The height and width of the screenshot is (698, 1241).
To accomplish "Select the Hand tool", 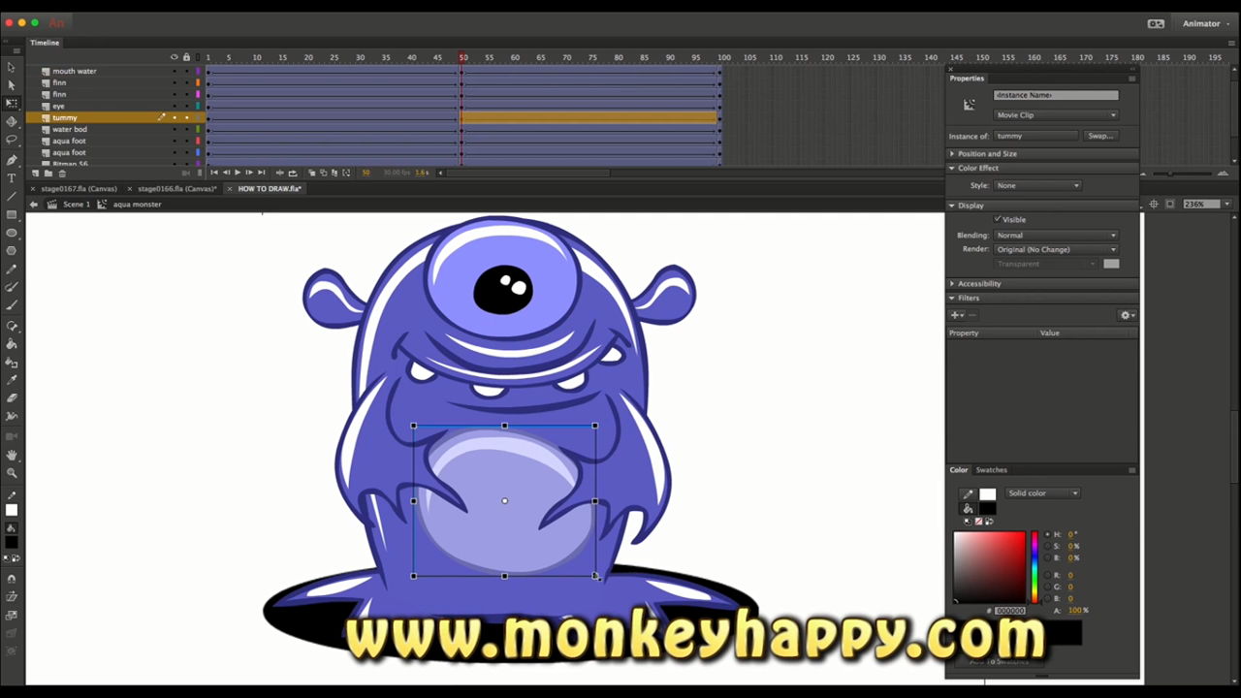I will click(12, 455).
